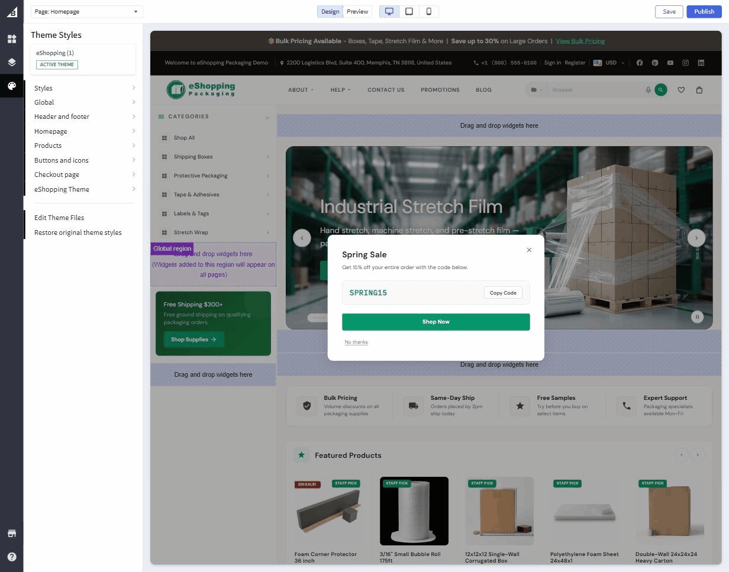Click the store search input field
The height and width of the screenshot is (572, 729).
coord(596,90)
